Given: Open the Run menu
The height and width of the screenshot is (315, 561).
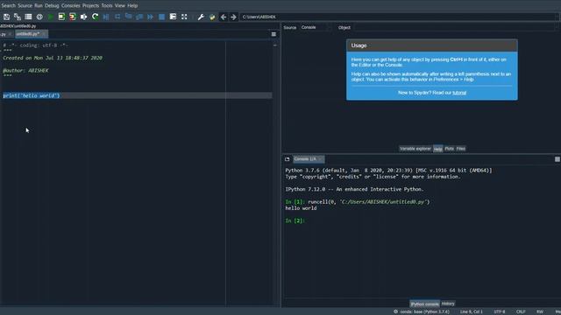Looking at the screenshot, I should [x=39, y=6].
